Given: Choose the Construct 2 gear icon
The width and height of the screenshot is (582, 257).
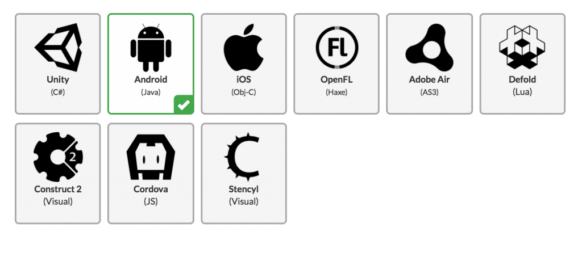Looking at the screenshot, I should (58, 157).
